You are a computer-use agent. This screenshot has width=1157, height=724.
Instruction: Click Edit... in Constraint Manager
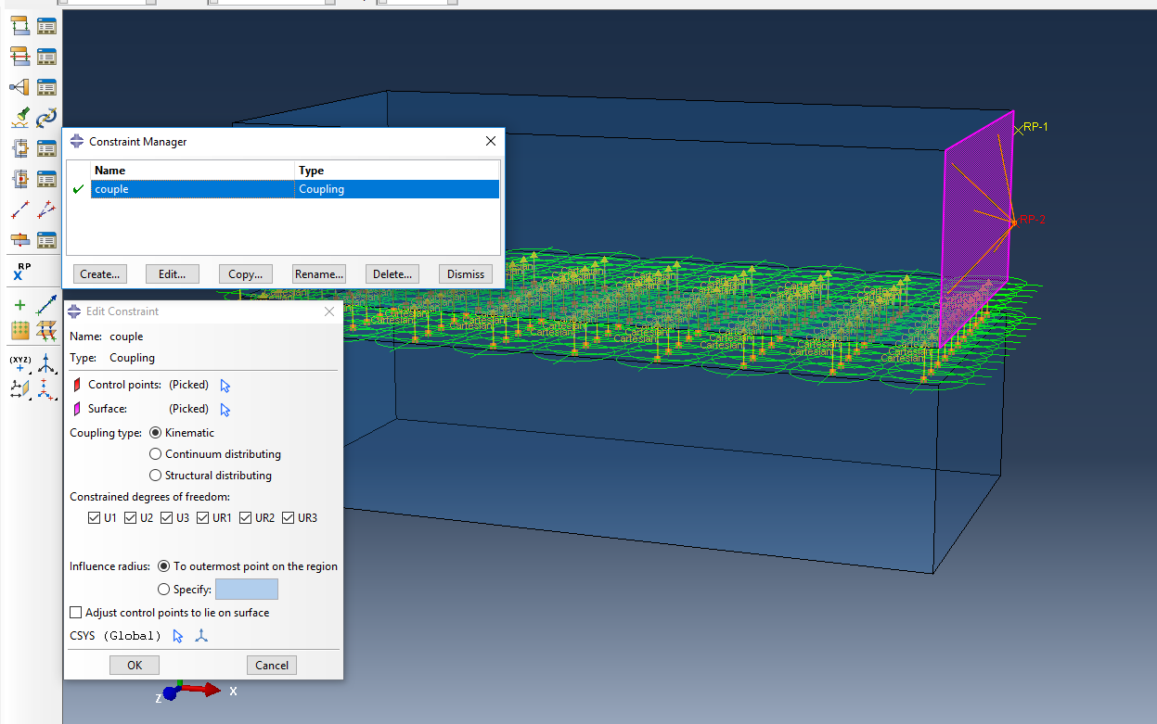point(173,274)
